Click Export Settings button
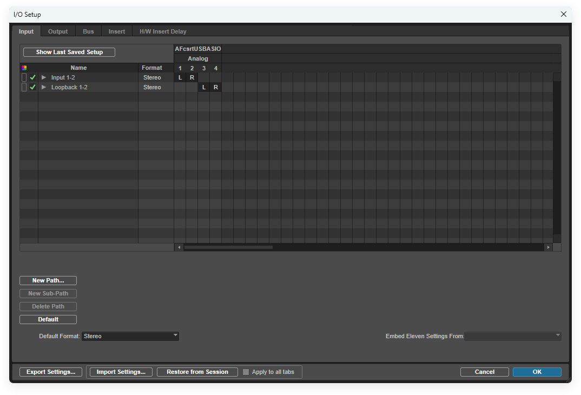 click(51, 372)
